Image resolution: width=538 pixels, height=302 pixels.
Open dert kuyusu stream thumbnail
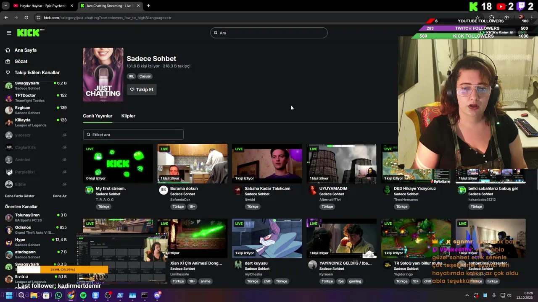coord(267,238)
